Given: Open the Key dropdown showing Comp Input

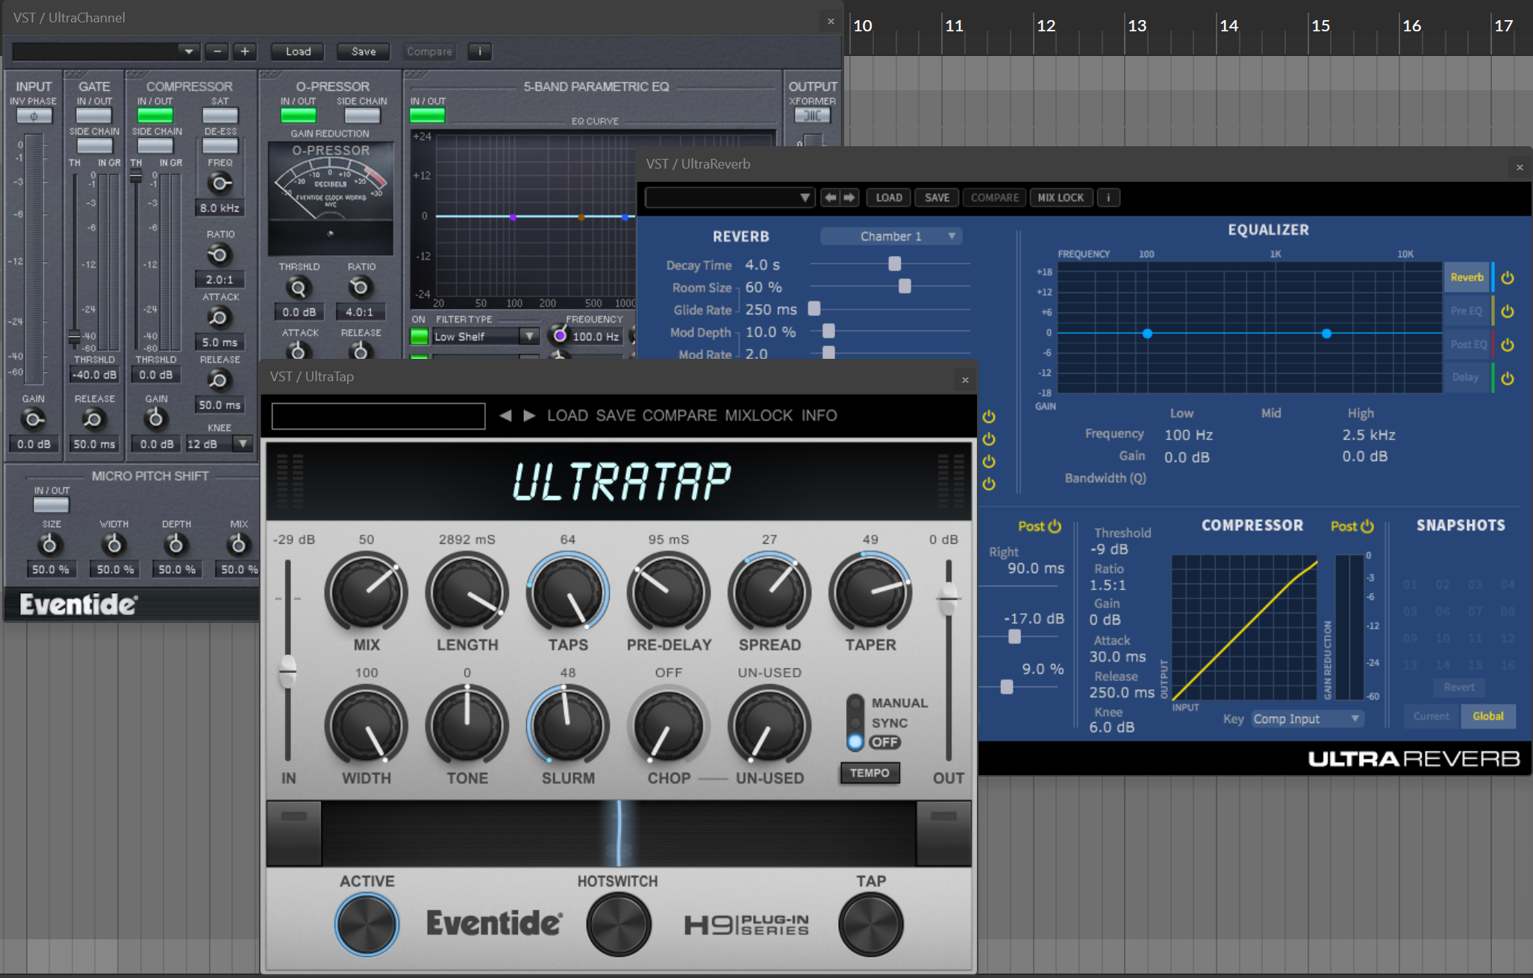Looking at the screenshot, I should 1306,718.
